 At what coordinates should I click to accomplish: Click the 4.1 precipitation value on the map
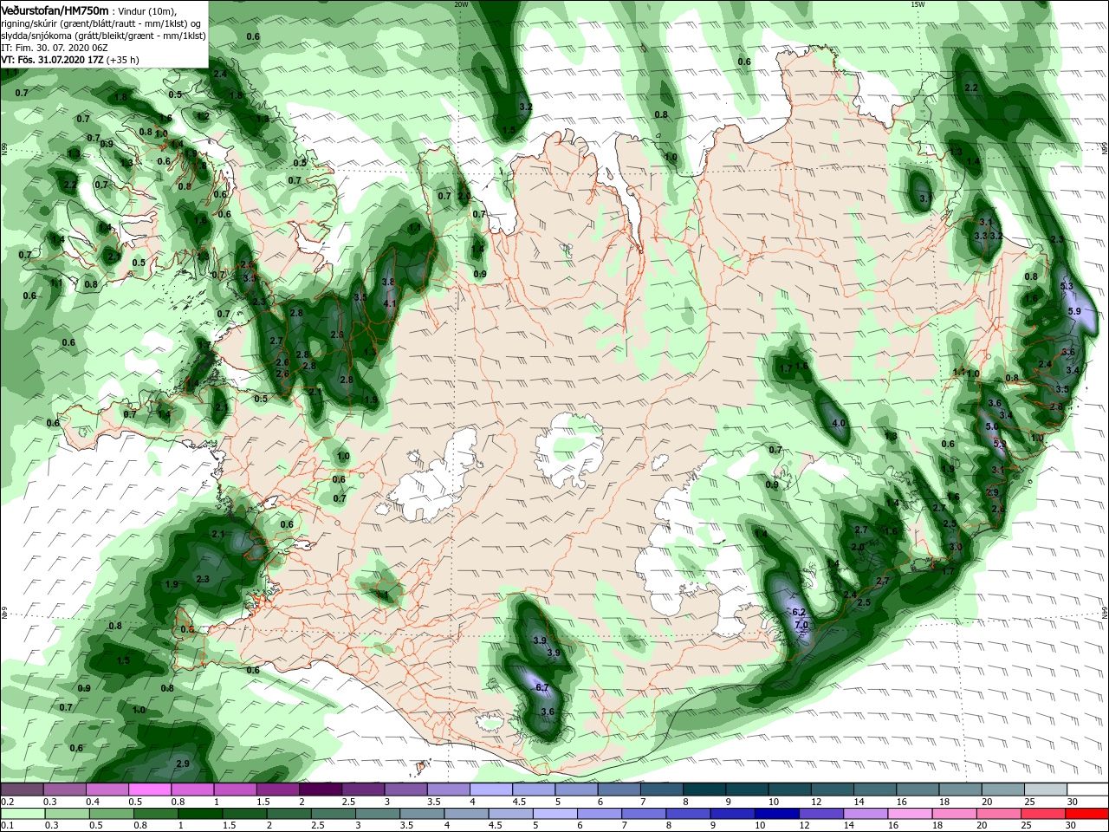[390, 303]
